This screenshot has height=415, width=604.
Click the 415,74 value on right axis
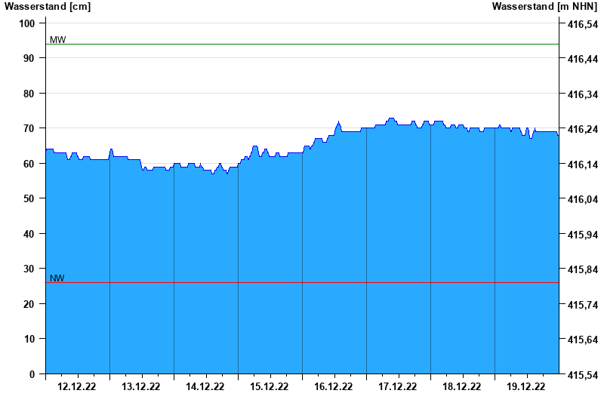tap(583, 305)
